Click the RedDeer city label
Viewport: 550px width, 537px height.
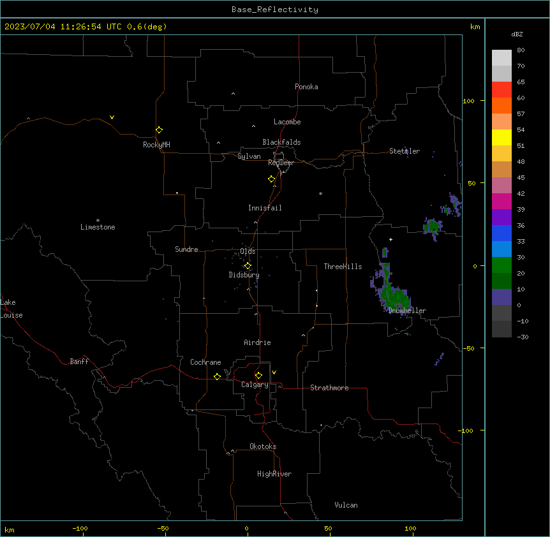click(281, 163)
